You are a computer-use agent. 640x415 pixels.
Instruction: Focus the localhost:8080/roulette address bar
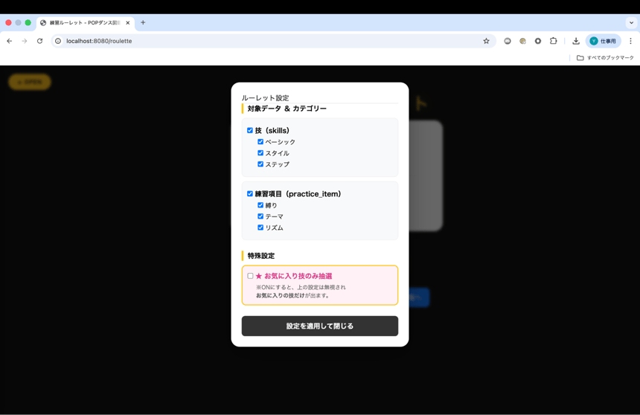pos(273,41)
